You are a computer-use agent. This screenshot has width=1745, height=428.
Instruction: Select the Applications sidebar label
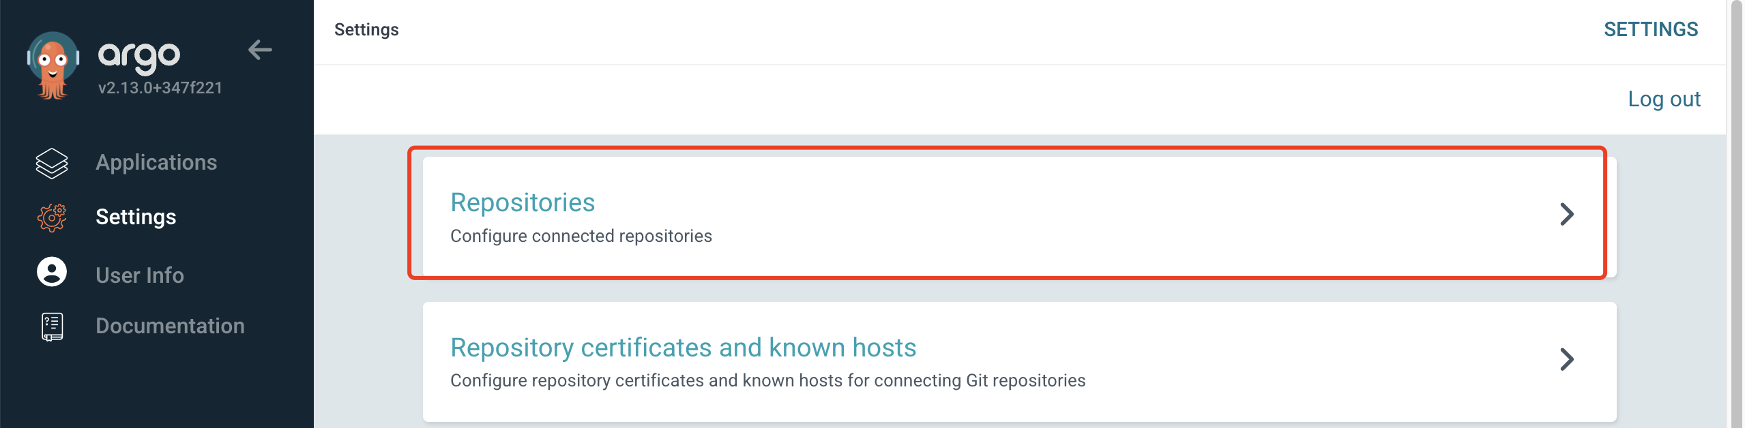click(156, 162)
